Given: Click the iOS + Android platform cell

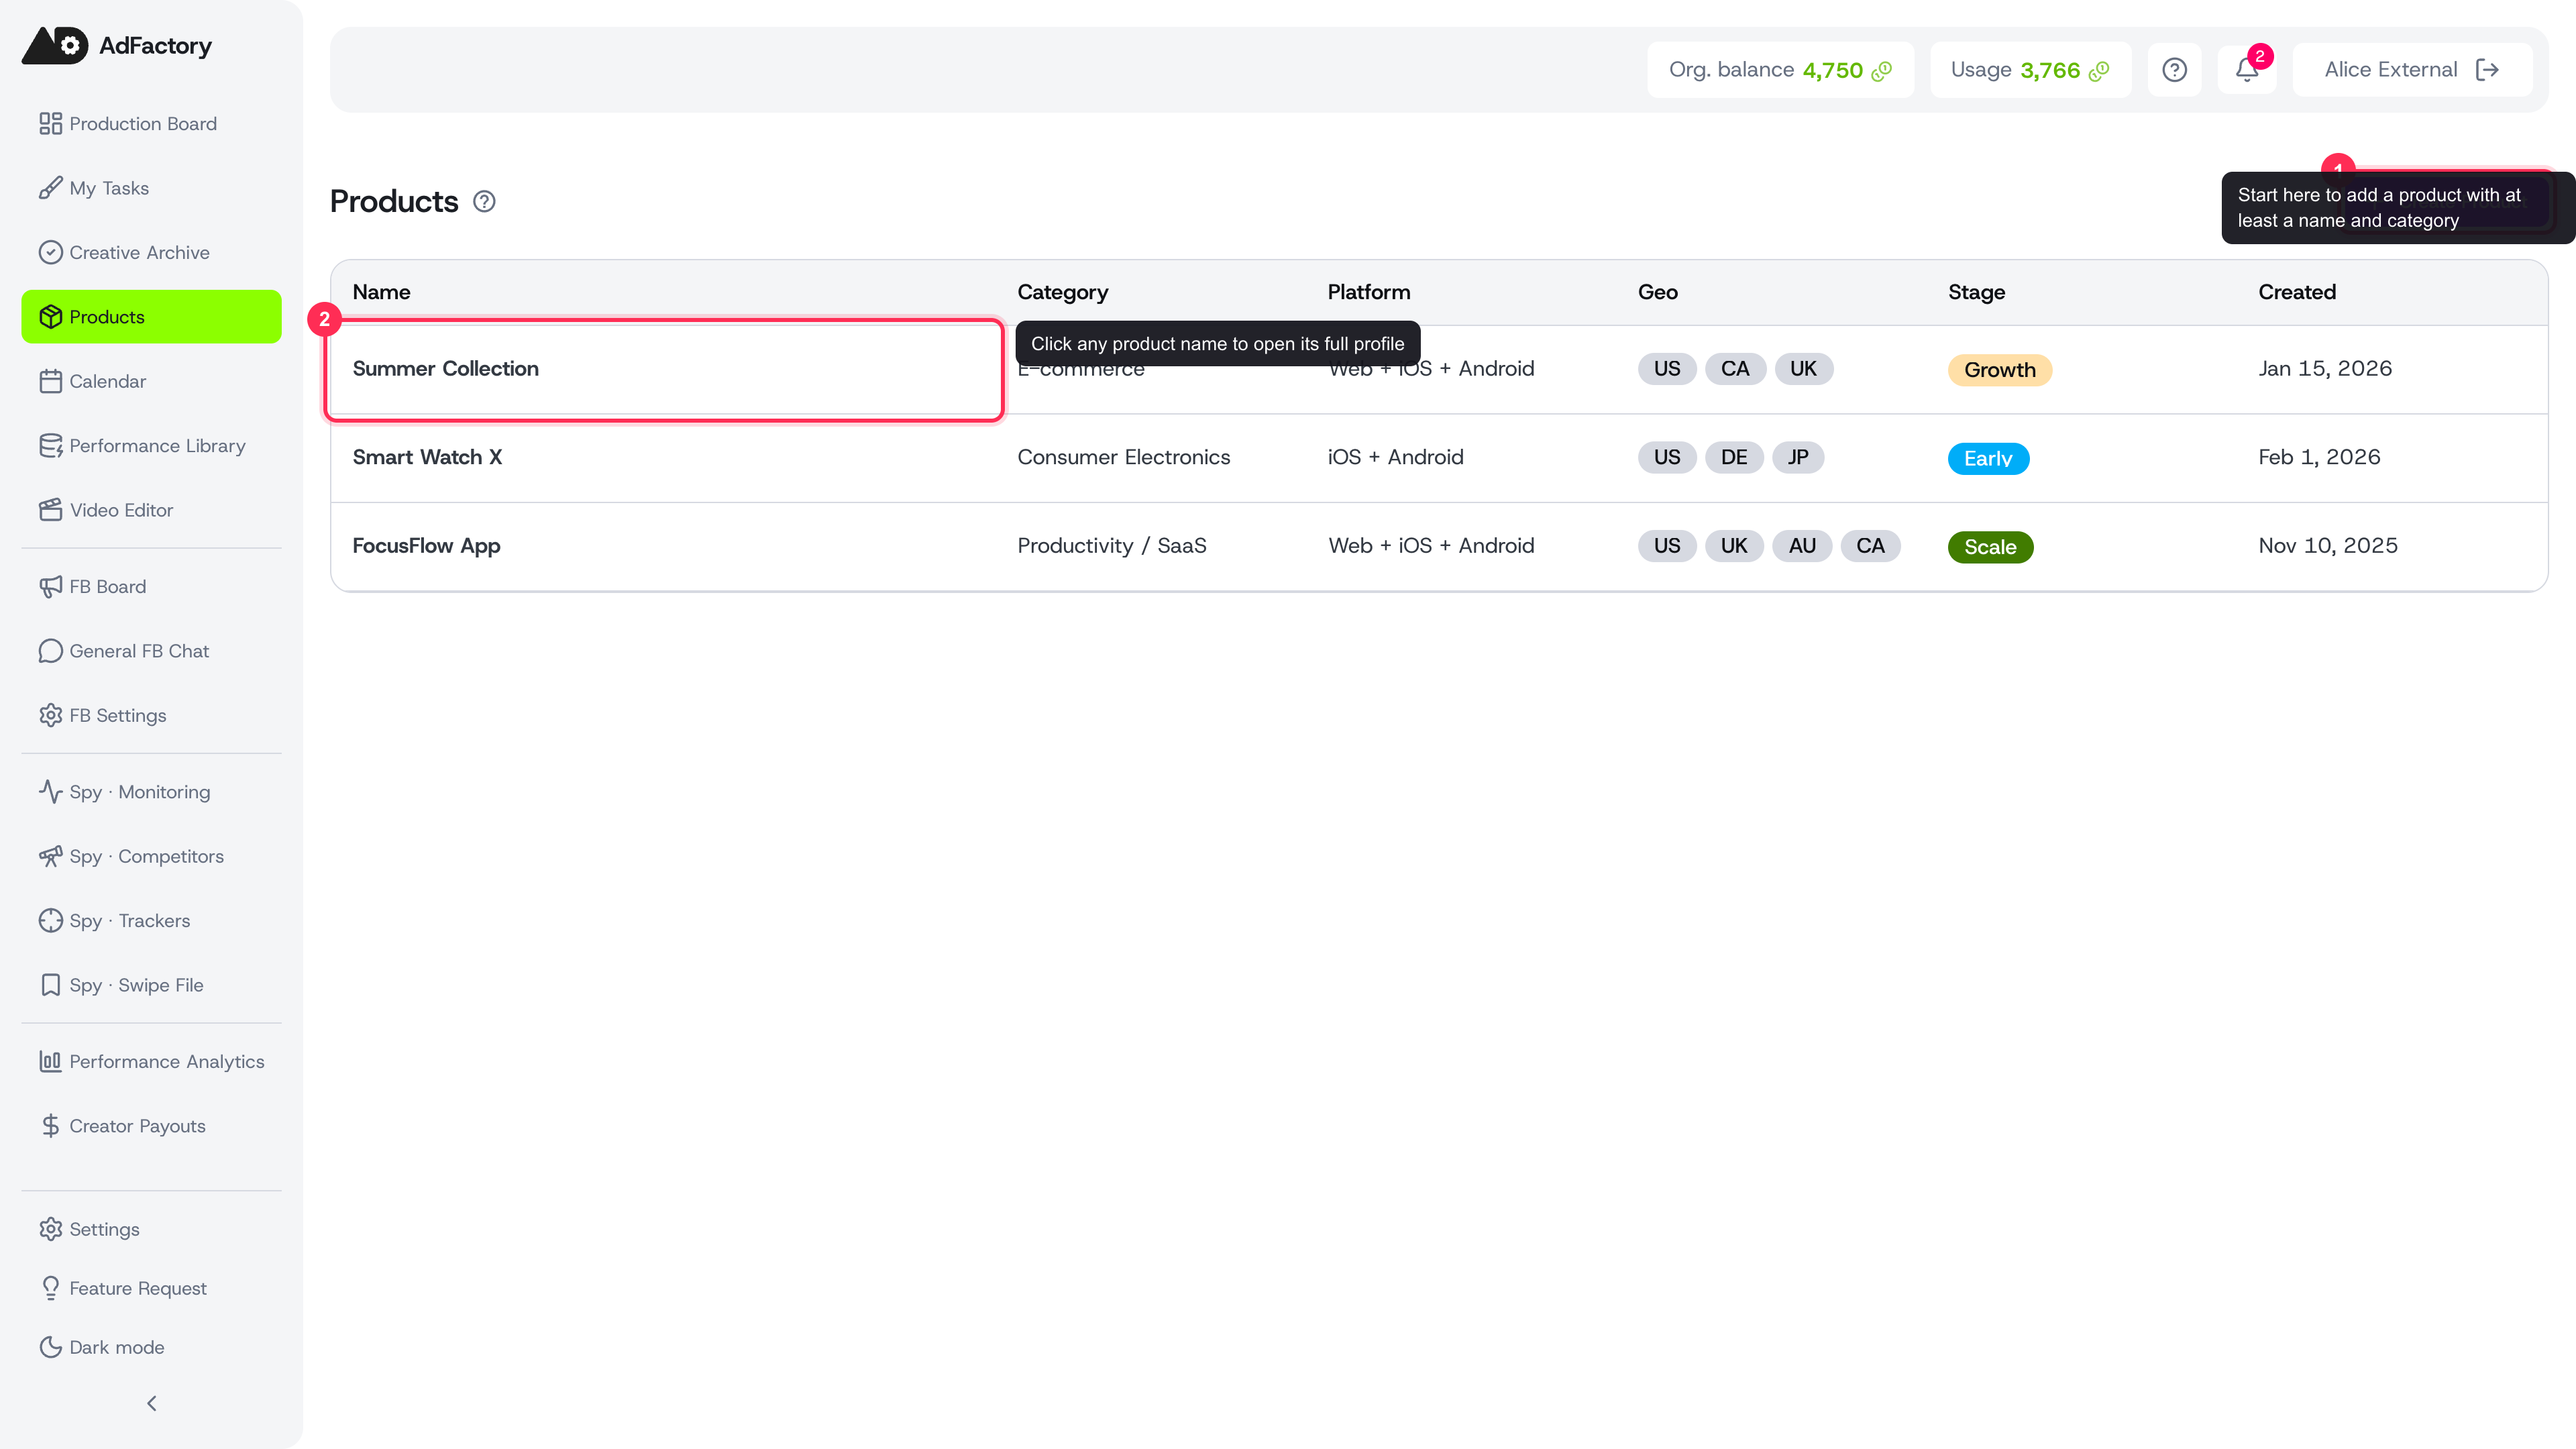Looking at the screenshot, I should 1395,457.
